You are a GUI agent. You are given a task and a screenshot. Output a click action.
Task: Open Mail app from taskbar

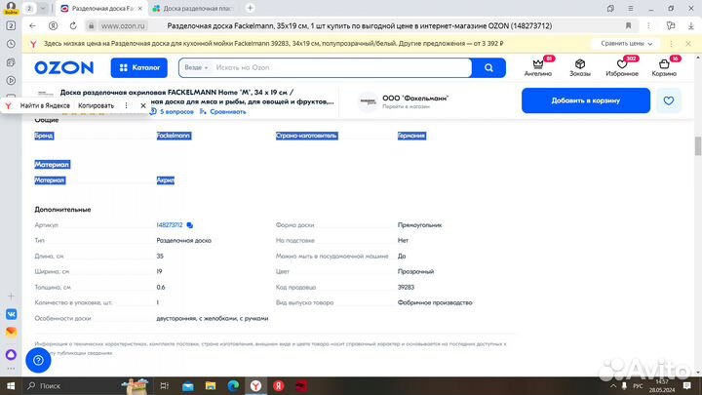click(188, 385)
